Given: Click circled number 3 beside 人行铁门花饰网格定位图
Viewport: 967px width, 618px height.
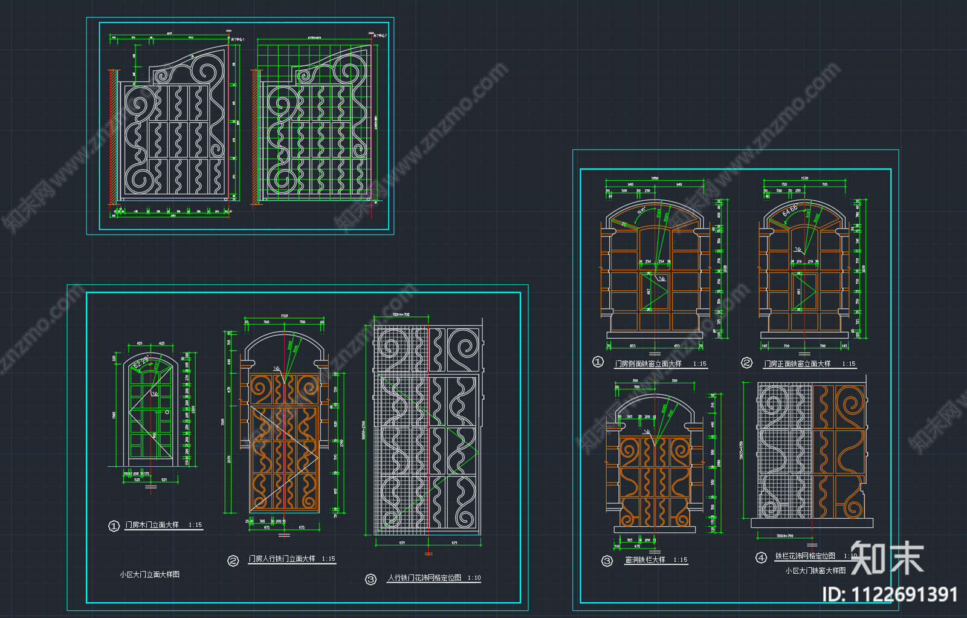Looking at the screenshot, I should coord(370,579).
